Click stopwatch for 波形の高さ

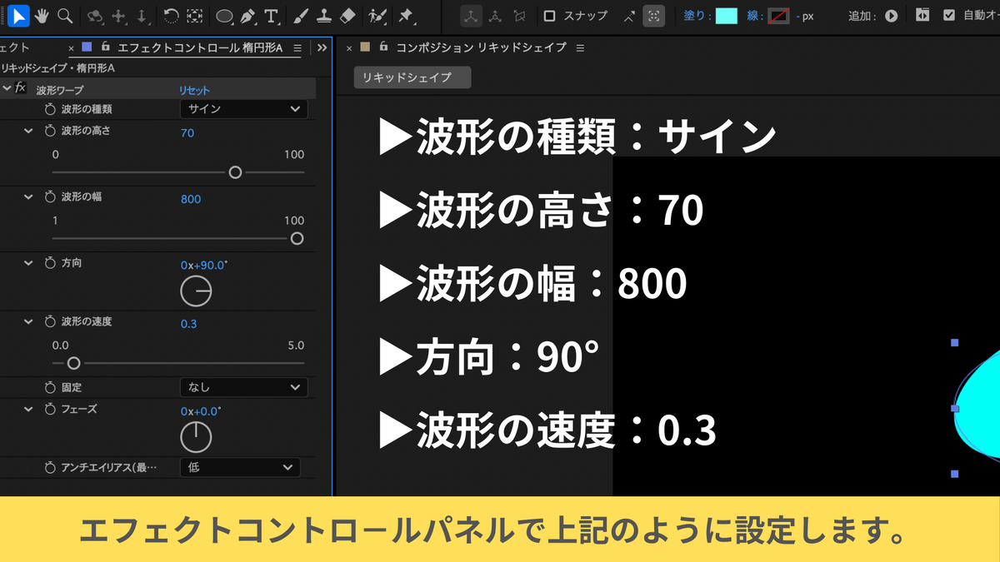51,132
